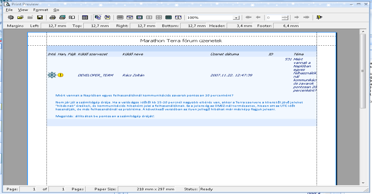Click the status bar total pages field

(57, 189)
